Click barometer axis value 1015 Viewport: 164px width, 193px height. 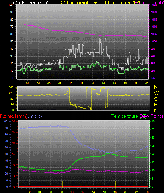click(154, 19)
